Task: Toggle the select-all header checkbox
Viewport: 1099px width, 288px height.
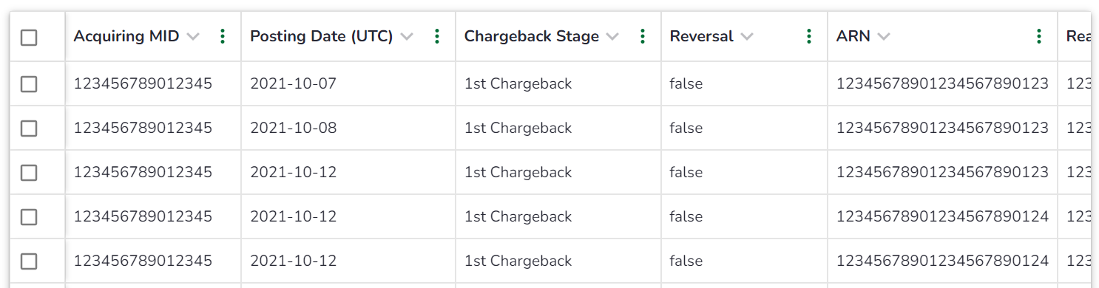Action: tap(29, 38)
